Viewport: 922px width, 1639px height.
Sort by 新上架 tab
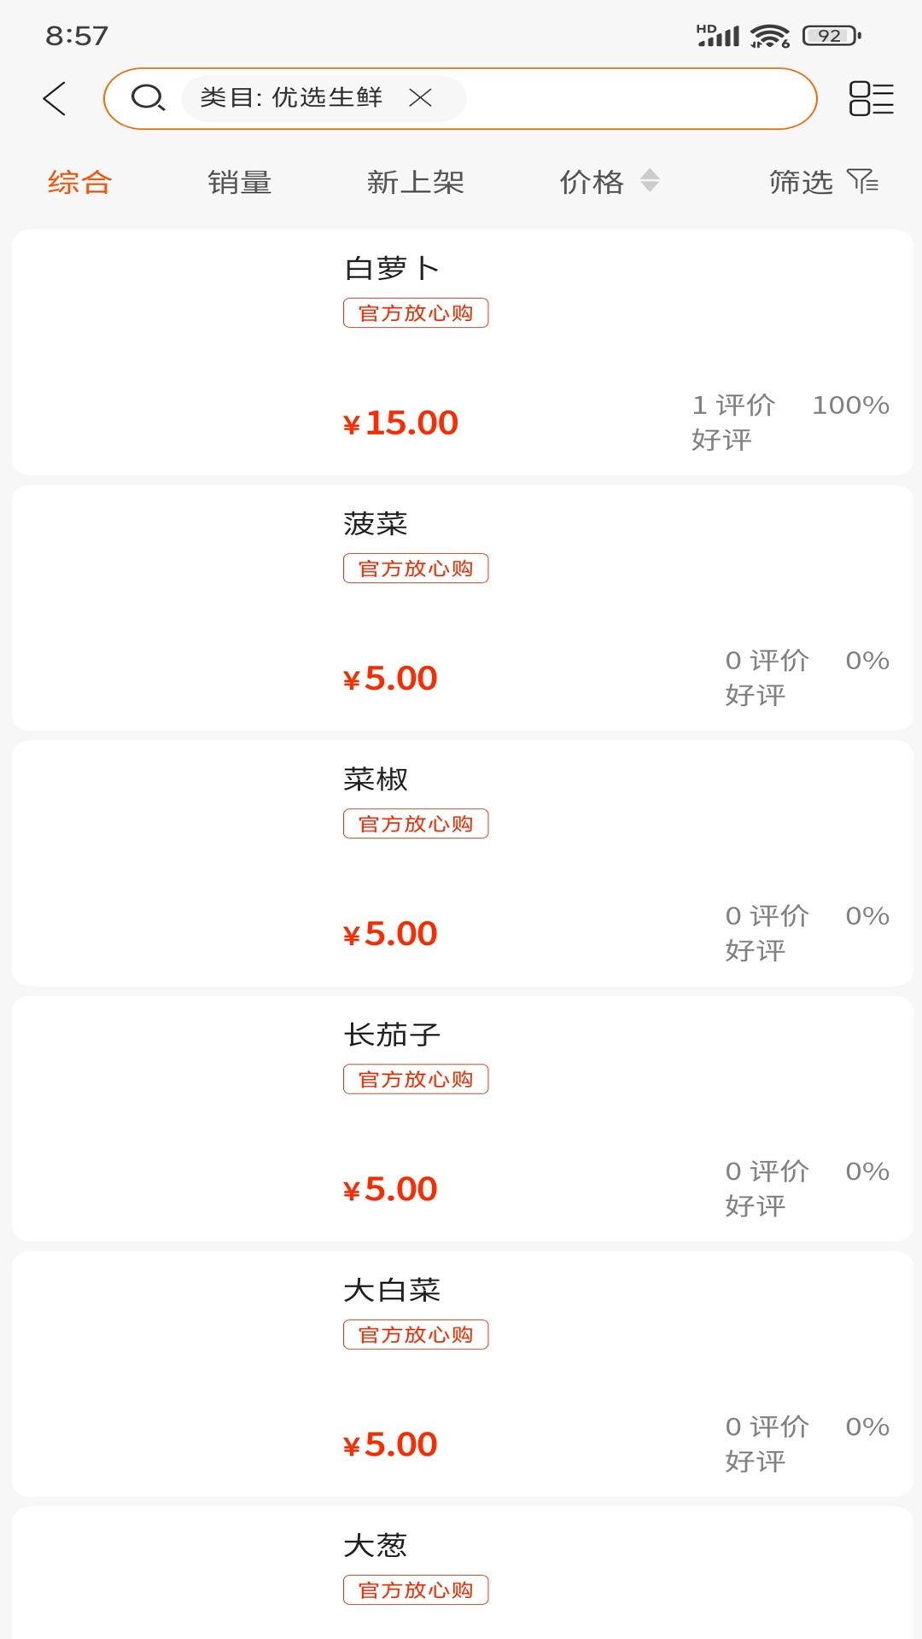tap(415, 182)
